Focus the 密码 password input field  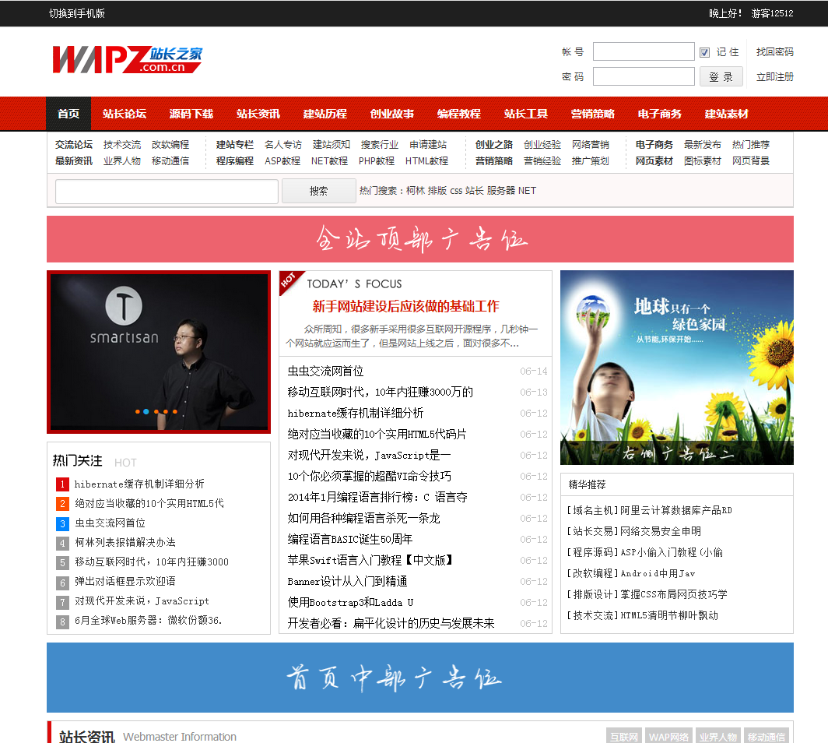point(643,76)
